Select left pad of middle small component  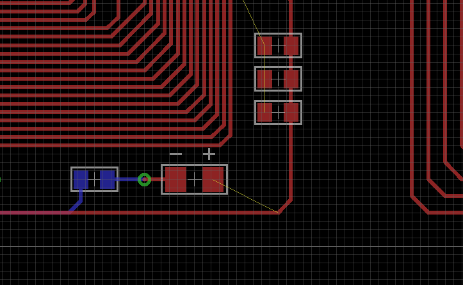(264, 79)
